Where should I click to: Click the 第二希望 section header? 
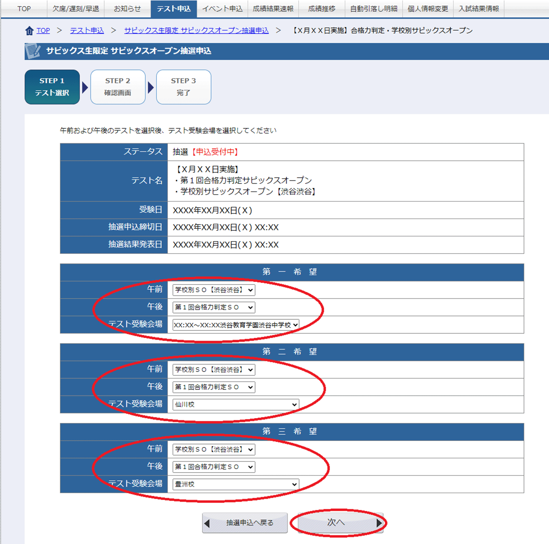point(292,352)
